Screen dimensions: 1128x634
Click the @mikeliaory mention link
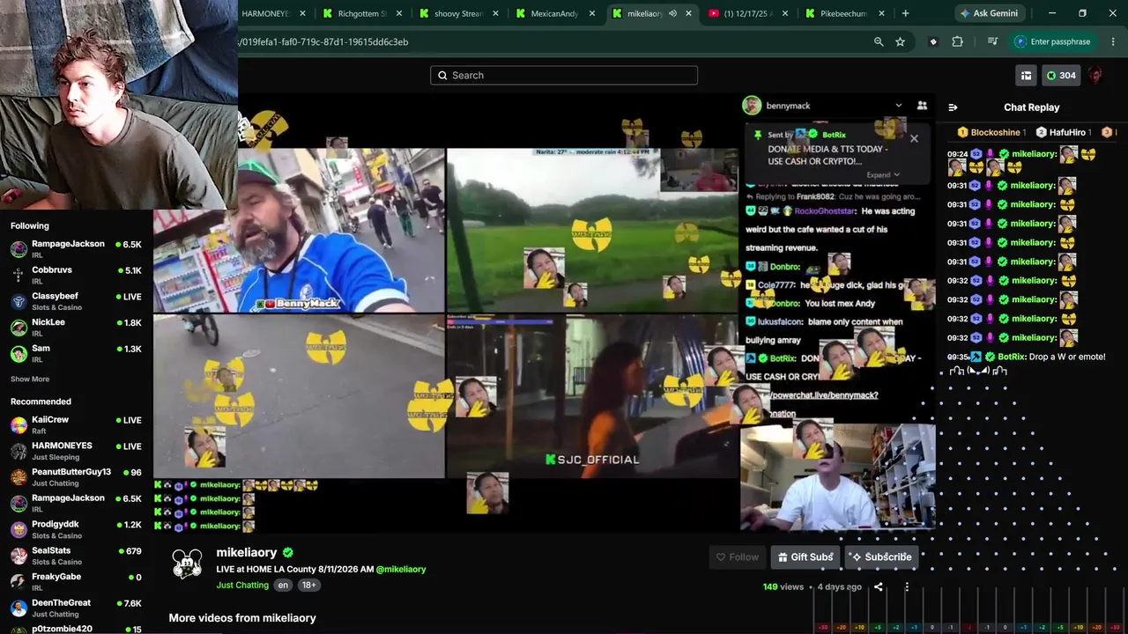click(x=401, y=570)
